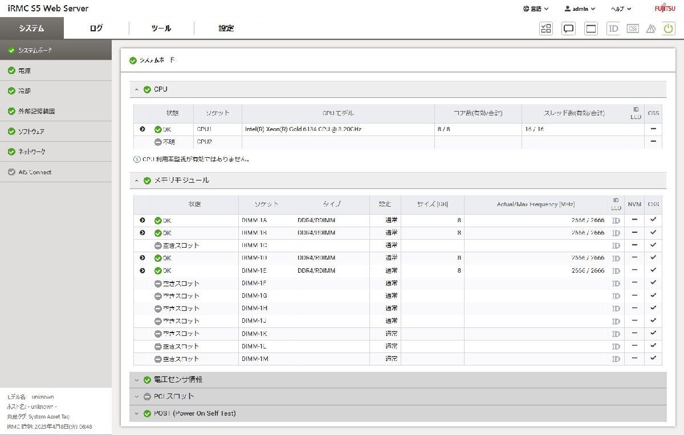
Task: Open the admin user dropdown
Action: (x=580, y=9)
